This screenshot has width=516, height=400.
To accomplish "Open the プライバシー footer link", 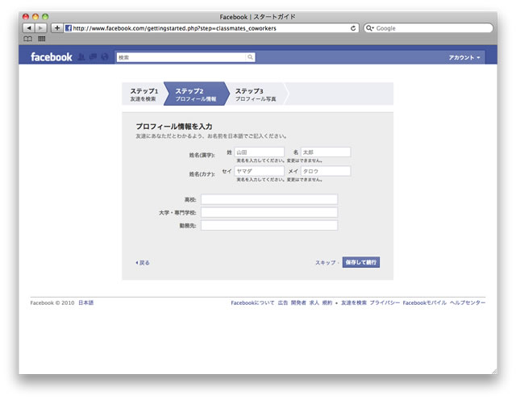I will 385,302.
